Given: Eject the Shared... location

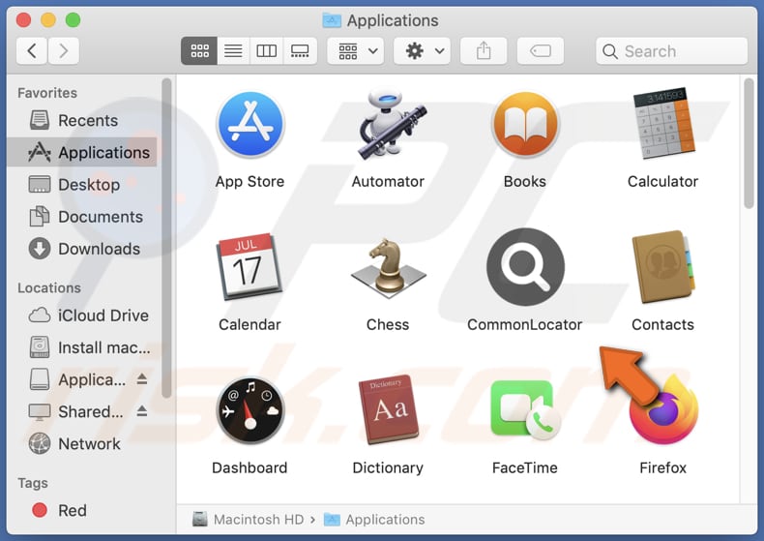Looking at the screenshot, I should (x=142, y=411).
